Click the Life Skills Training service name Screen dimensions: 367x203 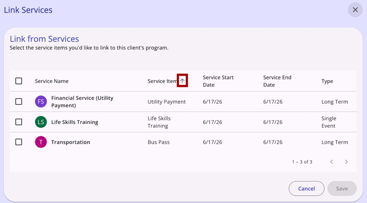[74, 122]
